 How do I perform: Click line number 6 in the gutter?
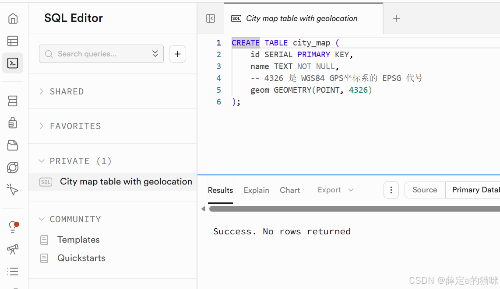click(219, 102)
